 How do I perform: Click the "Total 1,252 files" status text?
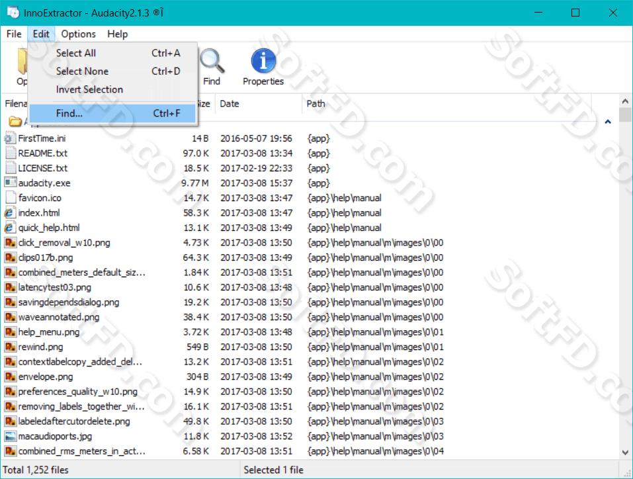point(36,470)
